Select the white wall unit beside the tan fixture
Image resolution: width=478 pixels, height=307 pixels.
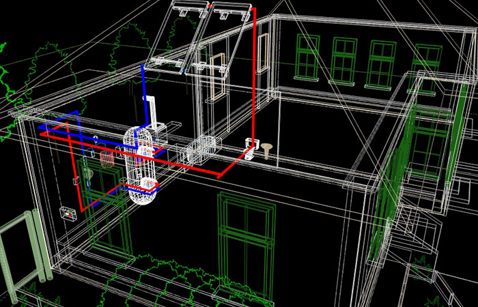(250, 147)
